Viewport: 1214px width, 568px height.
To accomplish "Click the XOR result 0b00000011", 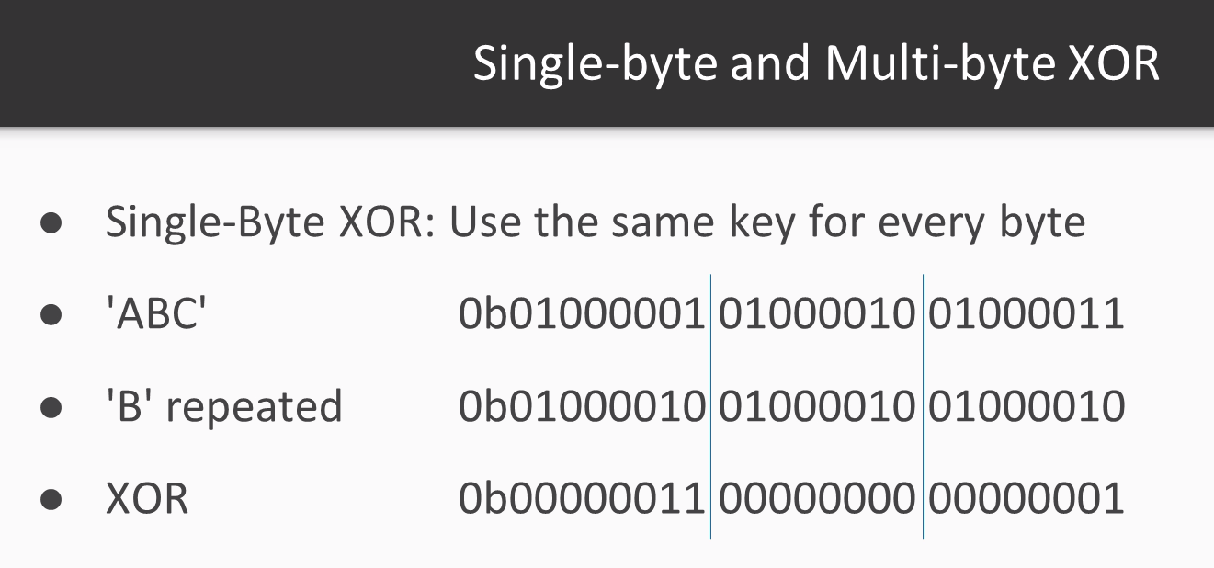I will point(582,498).
